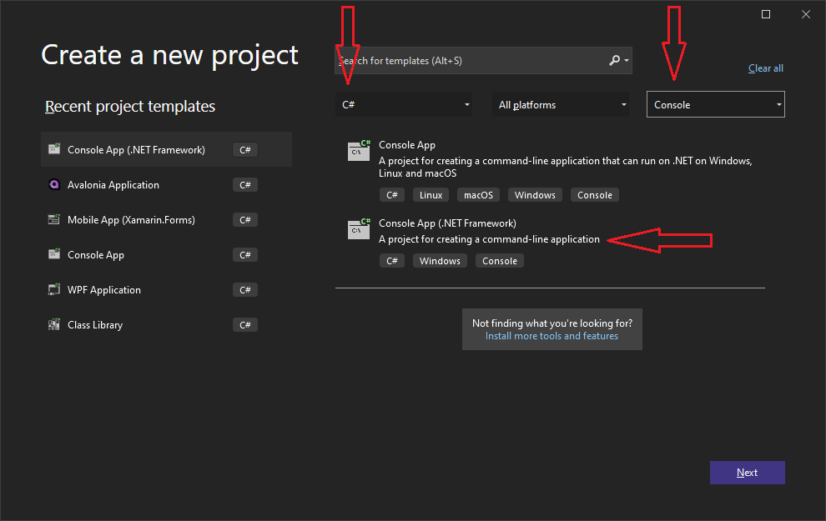Viewport: 826px width, 521px height.
Task: Click the Mobile App (Xamarin.Forms) template icon
Action: 54,220
